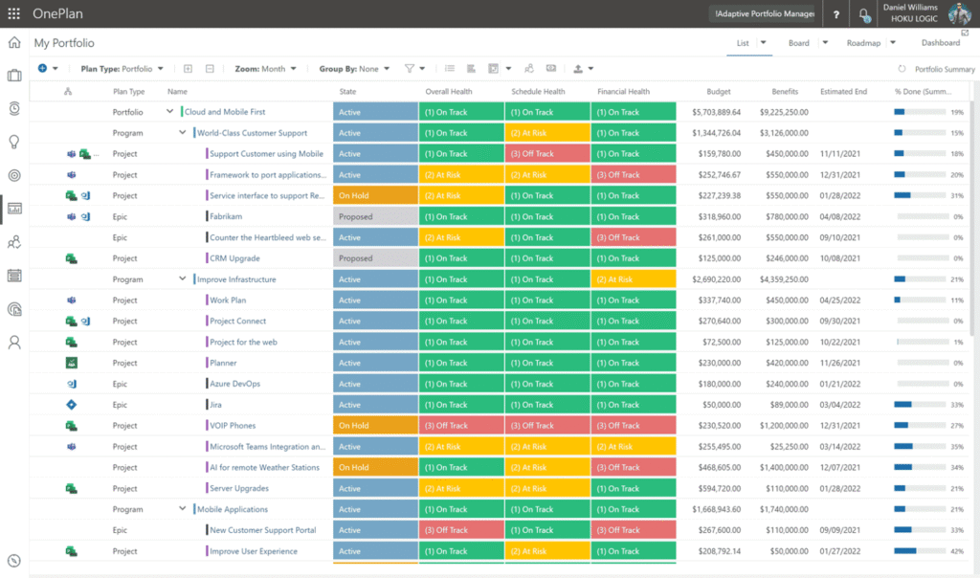Click the help question mark icon at top

click(x=836, y=13)
